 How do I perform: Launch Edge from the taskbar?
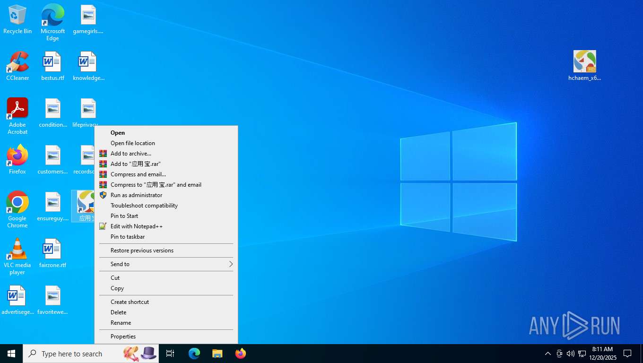click(194, 354)
